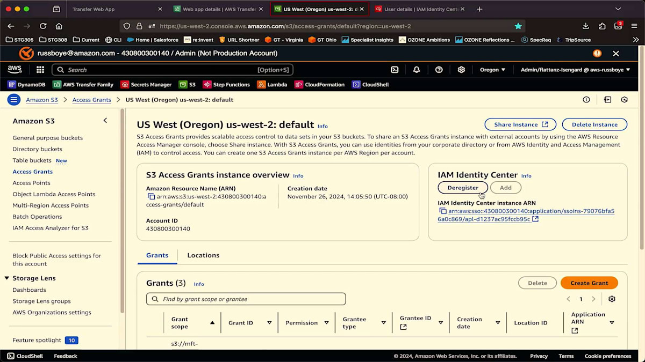This screenshot has height=362, width=645.
Task: Open the info panel icon in breadcrumb bar
Action: (x=586, y=100)
